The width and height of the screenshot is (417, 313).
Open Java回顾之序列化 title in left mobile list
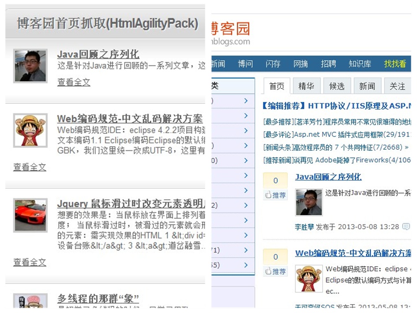[x=98, y=54]
